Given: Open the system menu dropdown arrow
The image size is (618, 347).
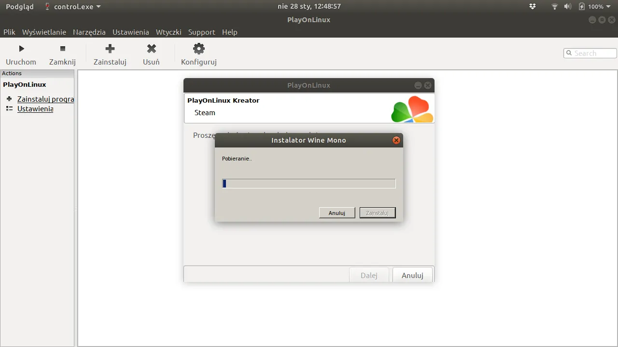Looking at the screenshot, I should (x=609, y=7).
